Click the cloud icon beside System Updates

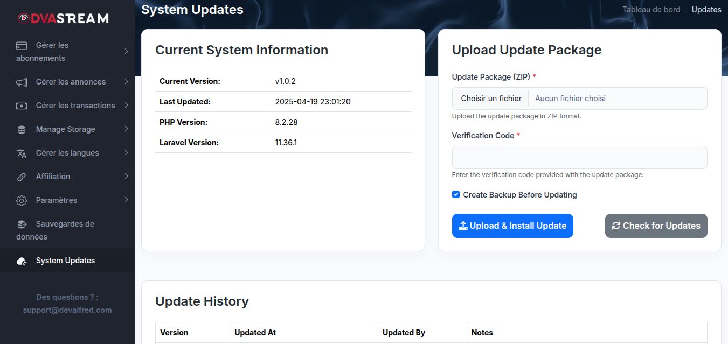(22, 261)
